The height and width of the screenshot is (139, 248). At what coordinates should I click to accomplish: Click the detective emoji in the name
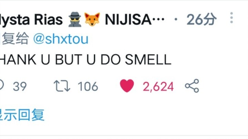[75, 19]
